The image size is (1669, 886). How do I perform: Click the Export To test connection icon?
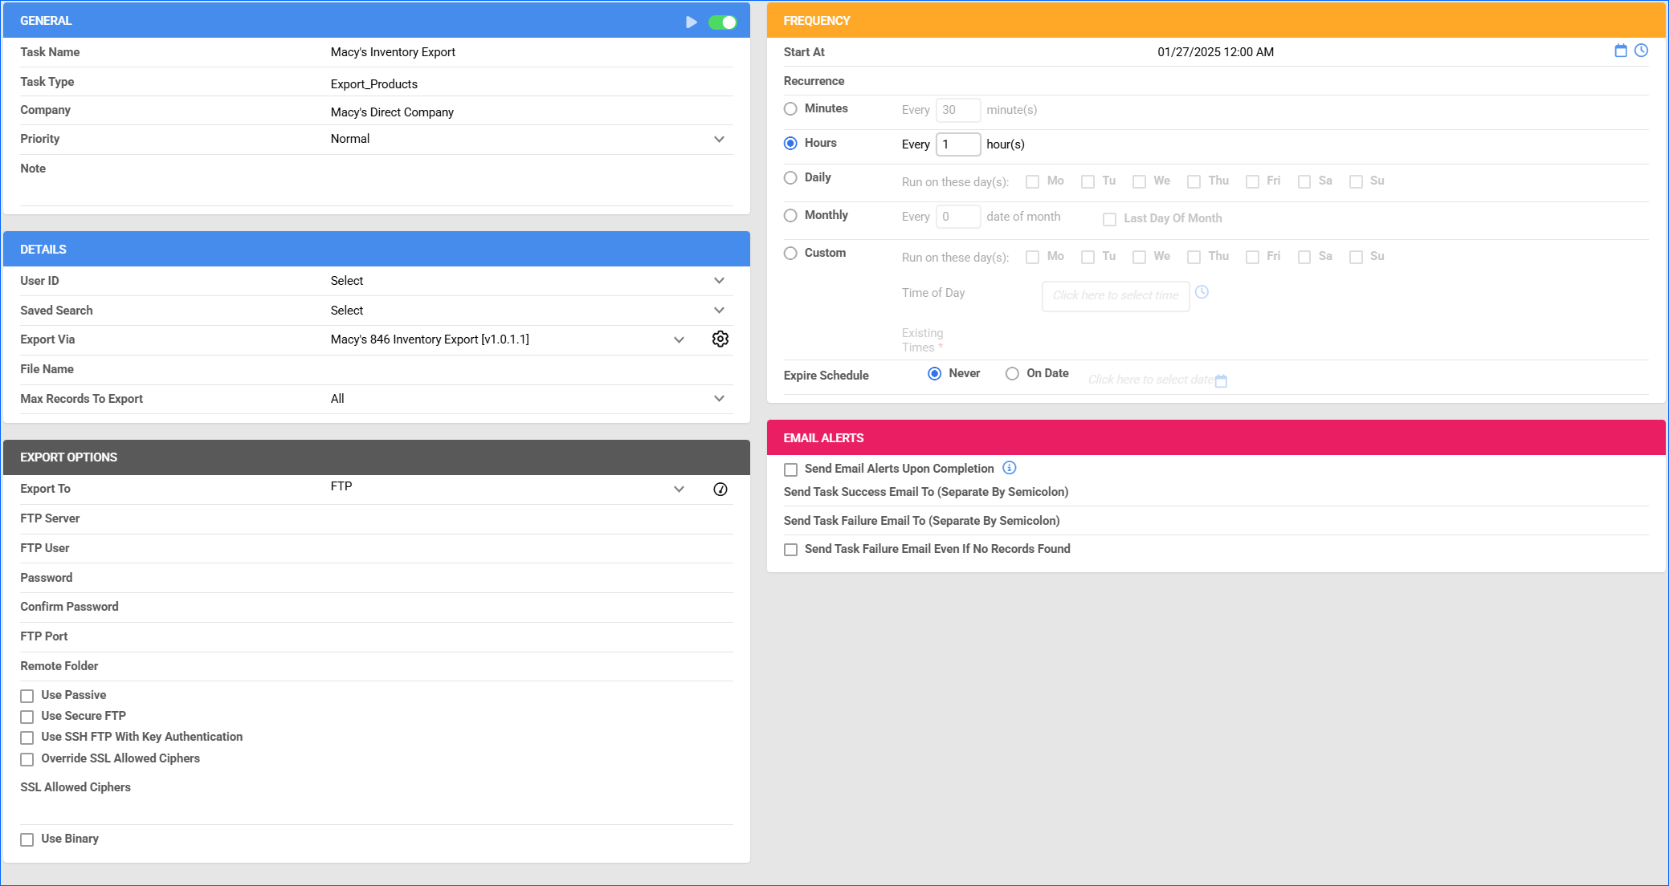[720, 490]
